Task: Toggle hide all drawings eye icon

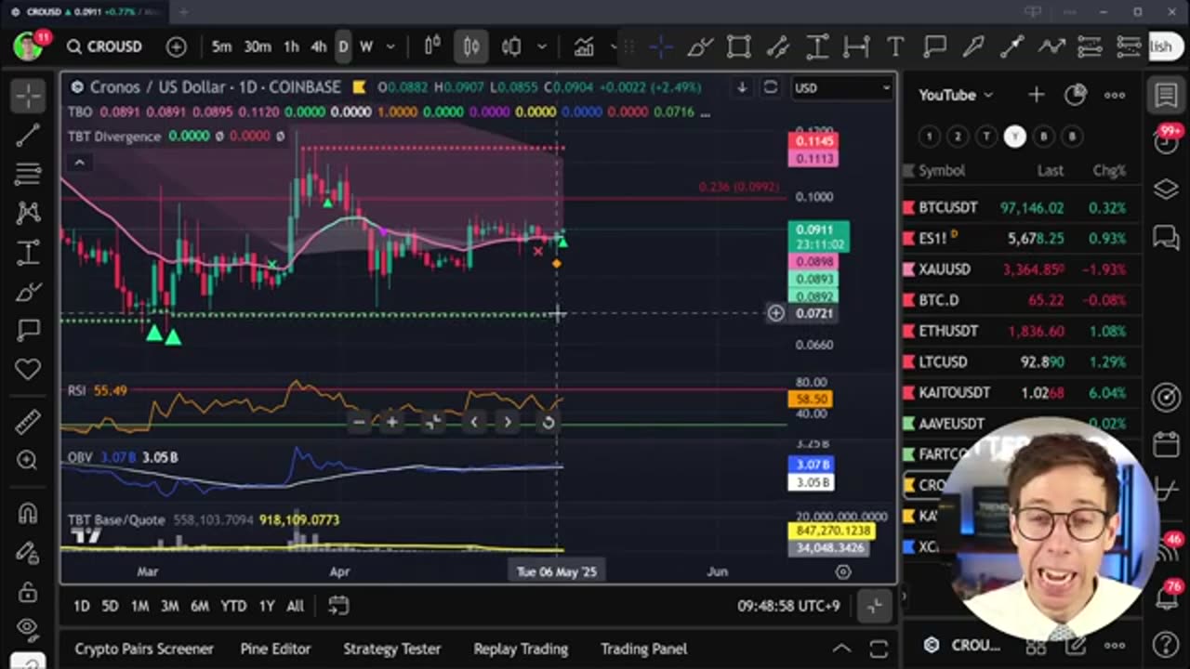Action: tap(28, 629)
